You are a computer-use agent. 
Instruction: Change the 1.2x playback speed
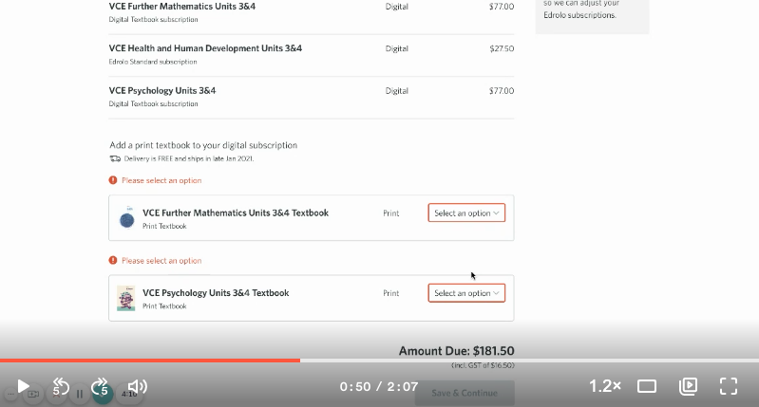click(x=605, y=386)
